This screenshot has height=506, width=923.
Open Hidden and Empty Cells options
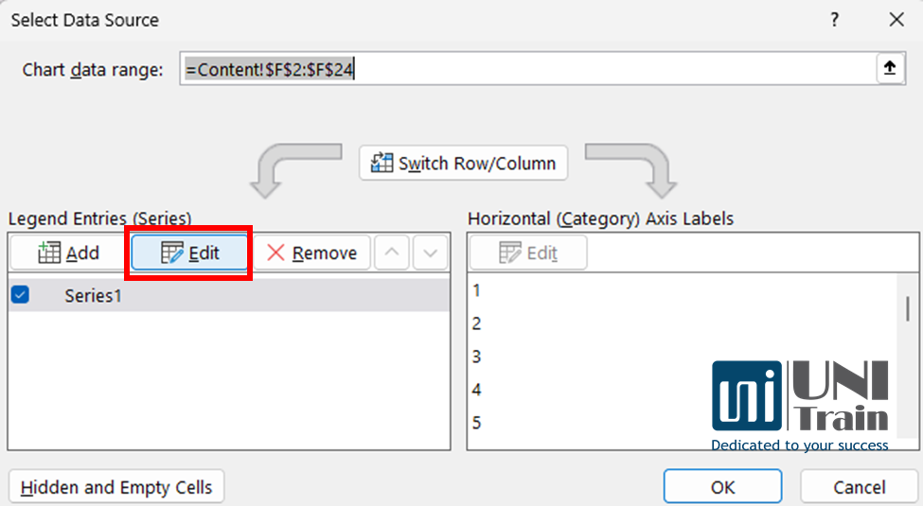tap(115, 487)
